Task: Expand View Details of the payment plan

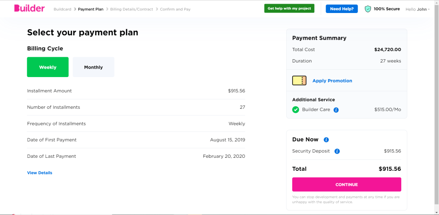Action: click(x=39, y=173)
